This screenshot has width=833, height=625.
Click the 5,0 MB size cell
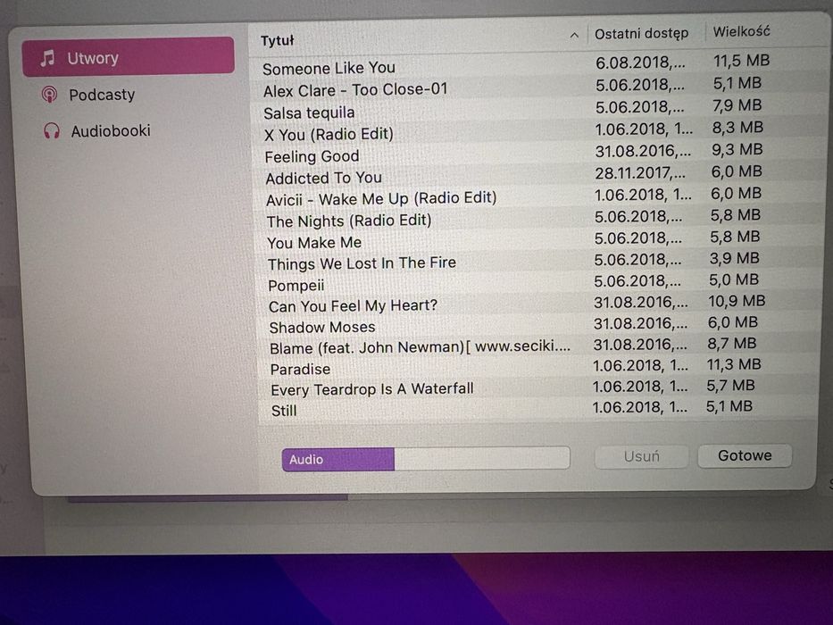click(x=734, y=279)
